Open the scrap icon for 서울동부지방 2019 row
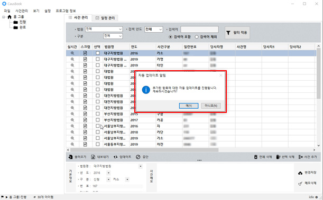This screenshot has height=200, width=323. coord(85,144)
